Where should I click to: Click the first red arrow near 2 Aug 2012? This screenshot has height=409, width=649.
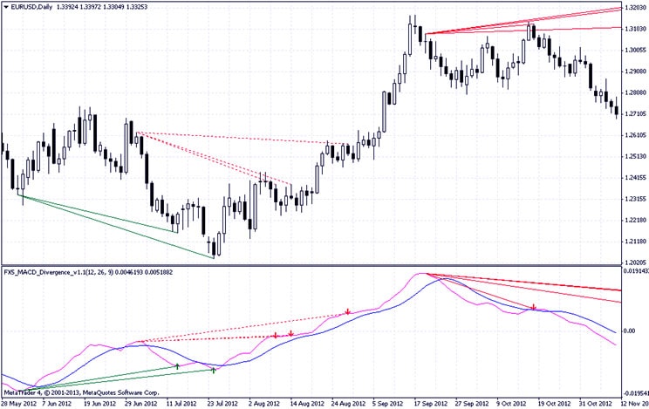coord(275,334)
